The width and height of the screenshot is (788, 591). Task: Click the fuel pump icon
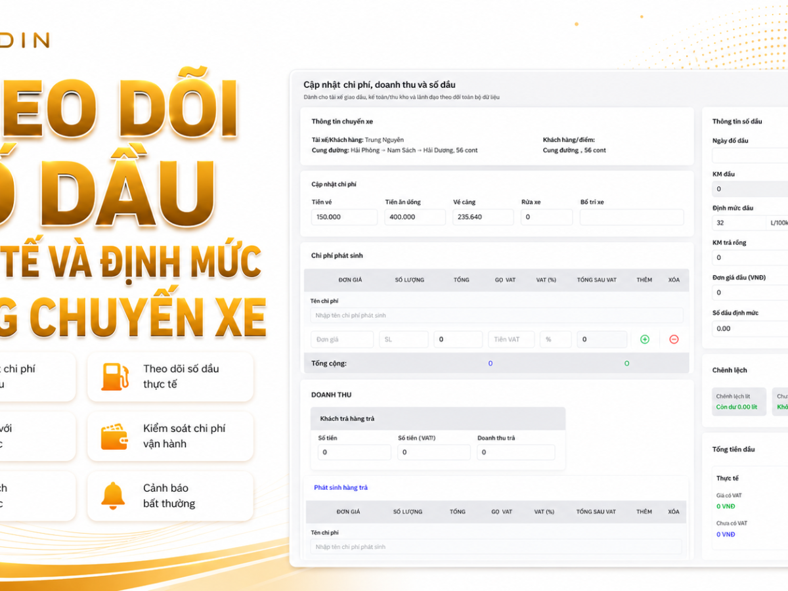coord(115,376)
